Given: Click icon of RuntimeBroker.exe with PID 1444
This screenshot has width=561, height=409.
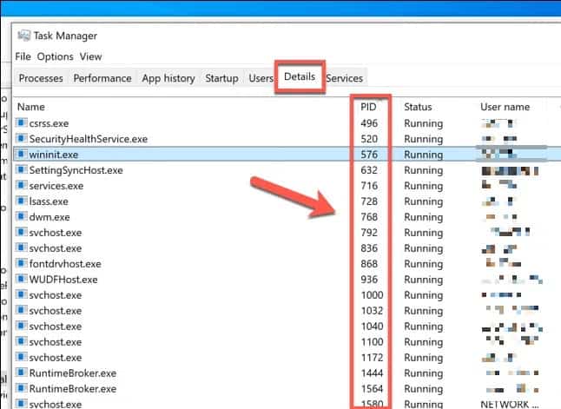Looking at the screenshot, I should 21,373.
